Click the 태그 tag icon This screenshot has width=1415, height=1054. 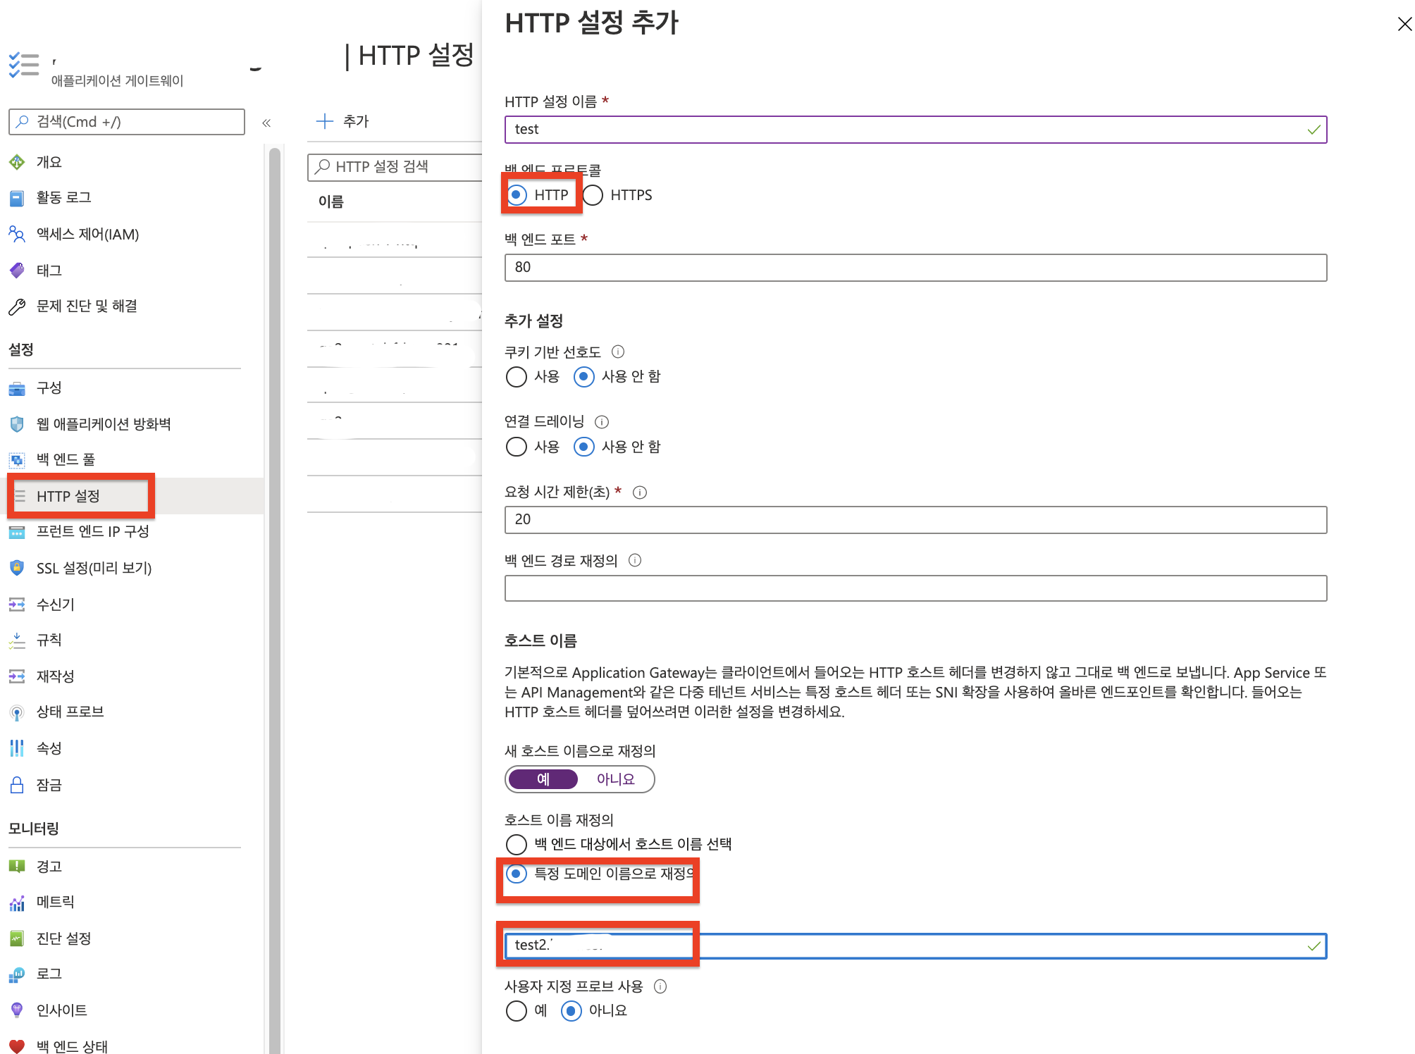(17, 271)
